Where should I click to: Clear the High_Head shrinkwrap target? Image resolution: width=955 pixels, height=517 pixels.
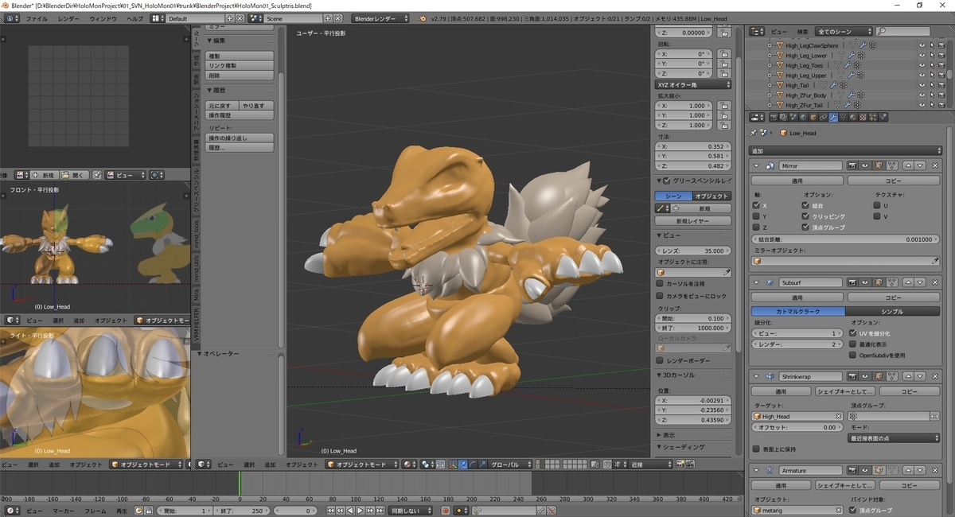[838, 416]
